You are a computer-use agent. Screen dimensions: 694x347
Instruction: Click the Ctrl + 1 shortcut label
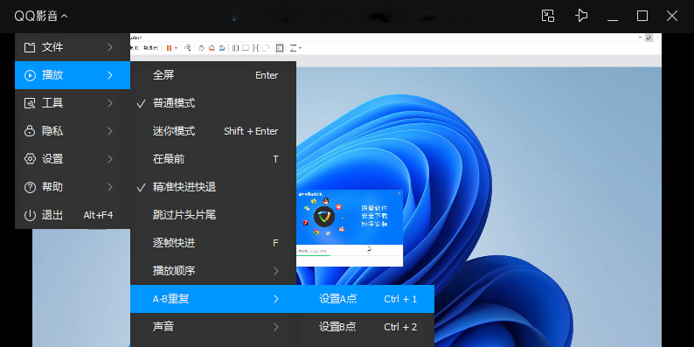point(400,299)
